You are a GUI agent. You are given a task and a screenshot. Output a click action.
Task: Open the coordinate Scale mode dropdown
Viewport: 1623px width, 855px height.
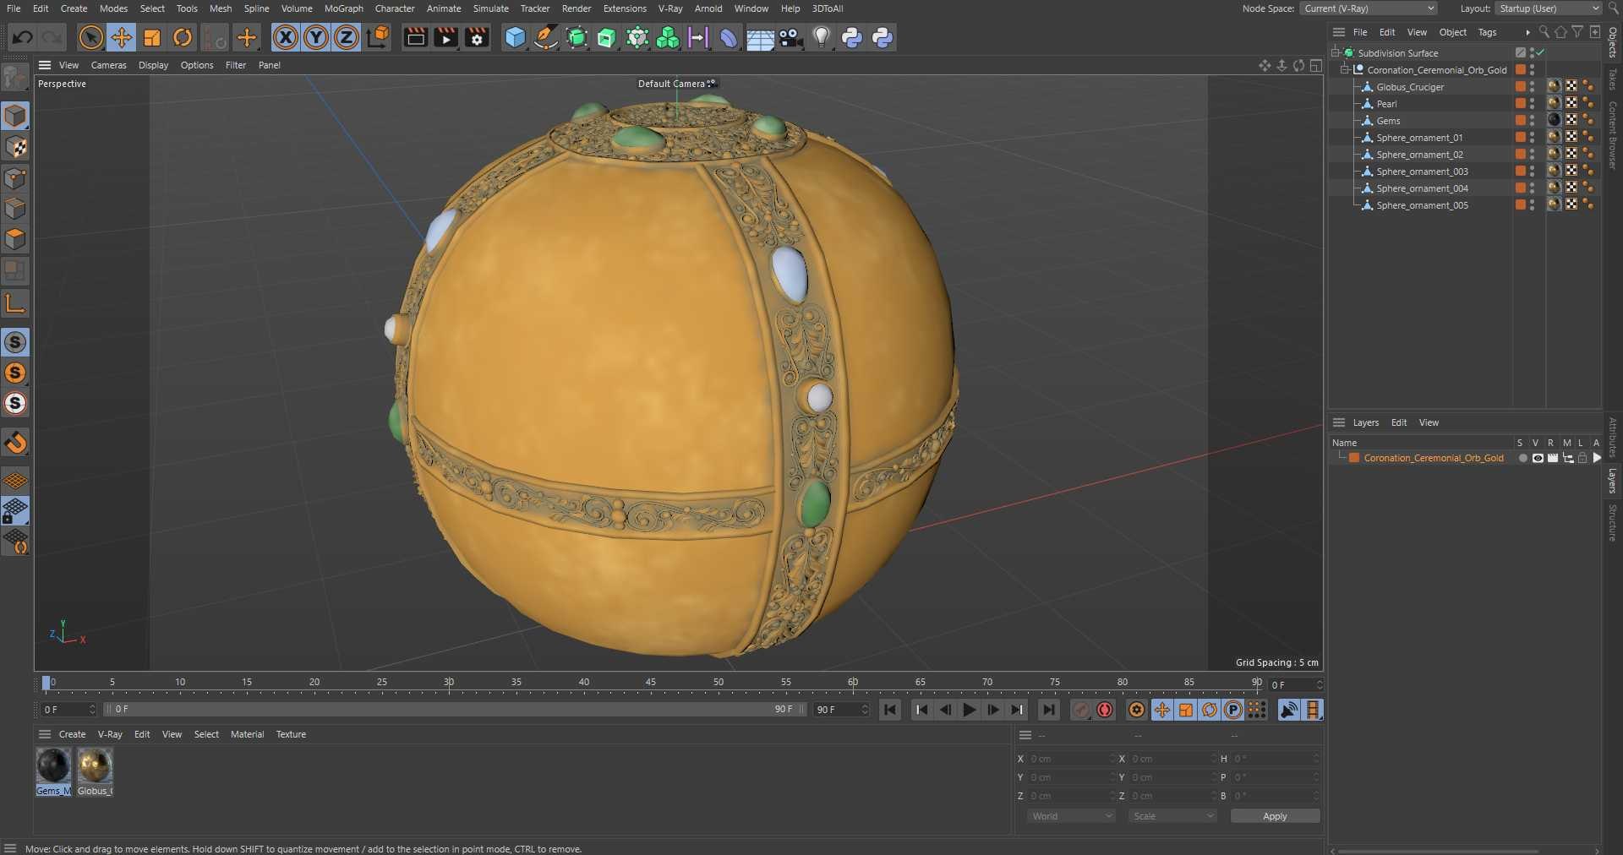pos(1172,816)
